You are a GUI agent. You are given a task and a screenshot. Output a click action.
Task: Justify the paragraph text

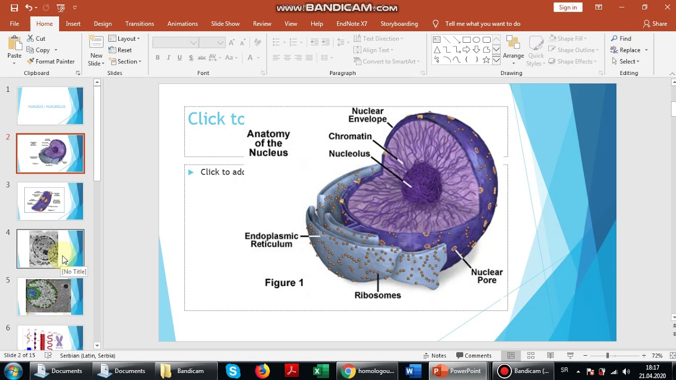pos(309,58)
